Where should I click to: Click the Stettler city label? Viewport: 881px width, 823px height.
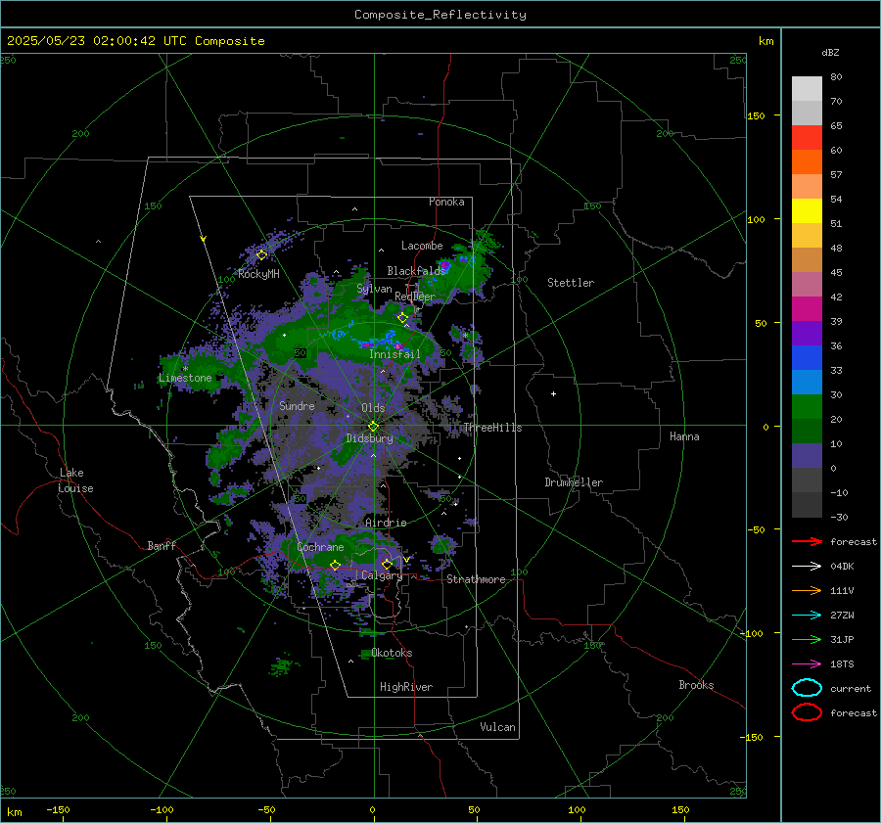click(571, 283)
